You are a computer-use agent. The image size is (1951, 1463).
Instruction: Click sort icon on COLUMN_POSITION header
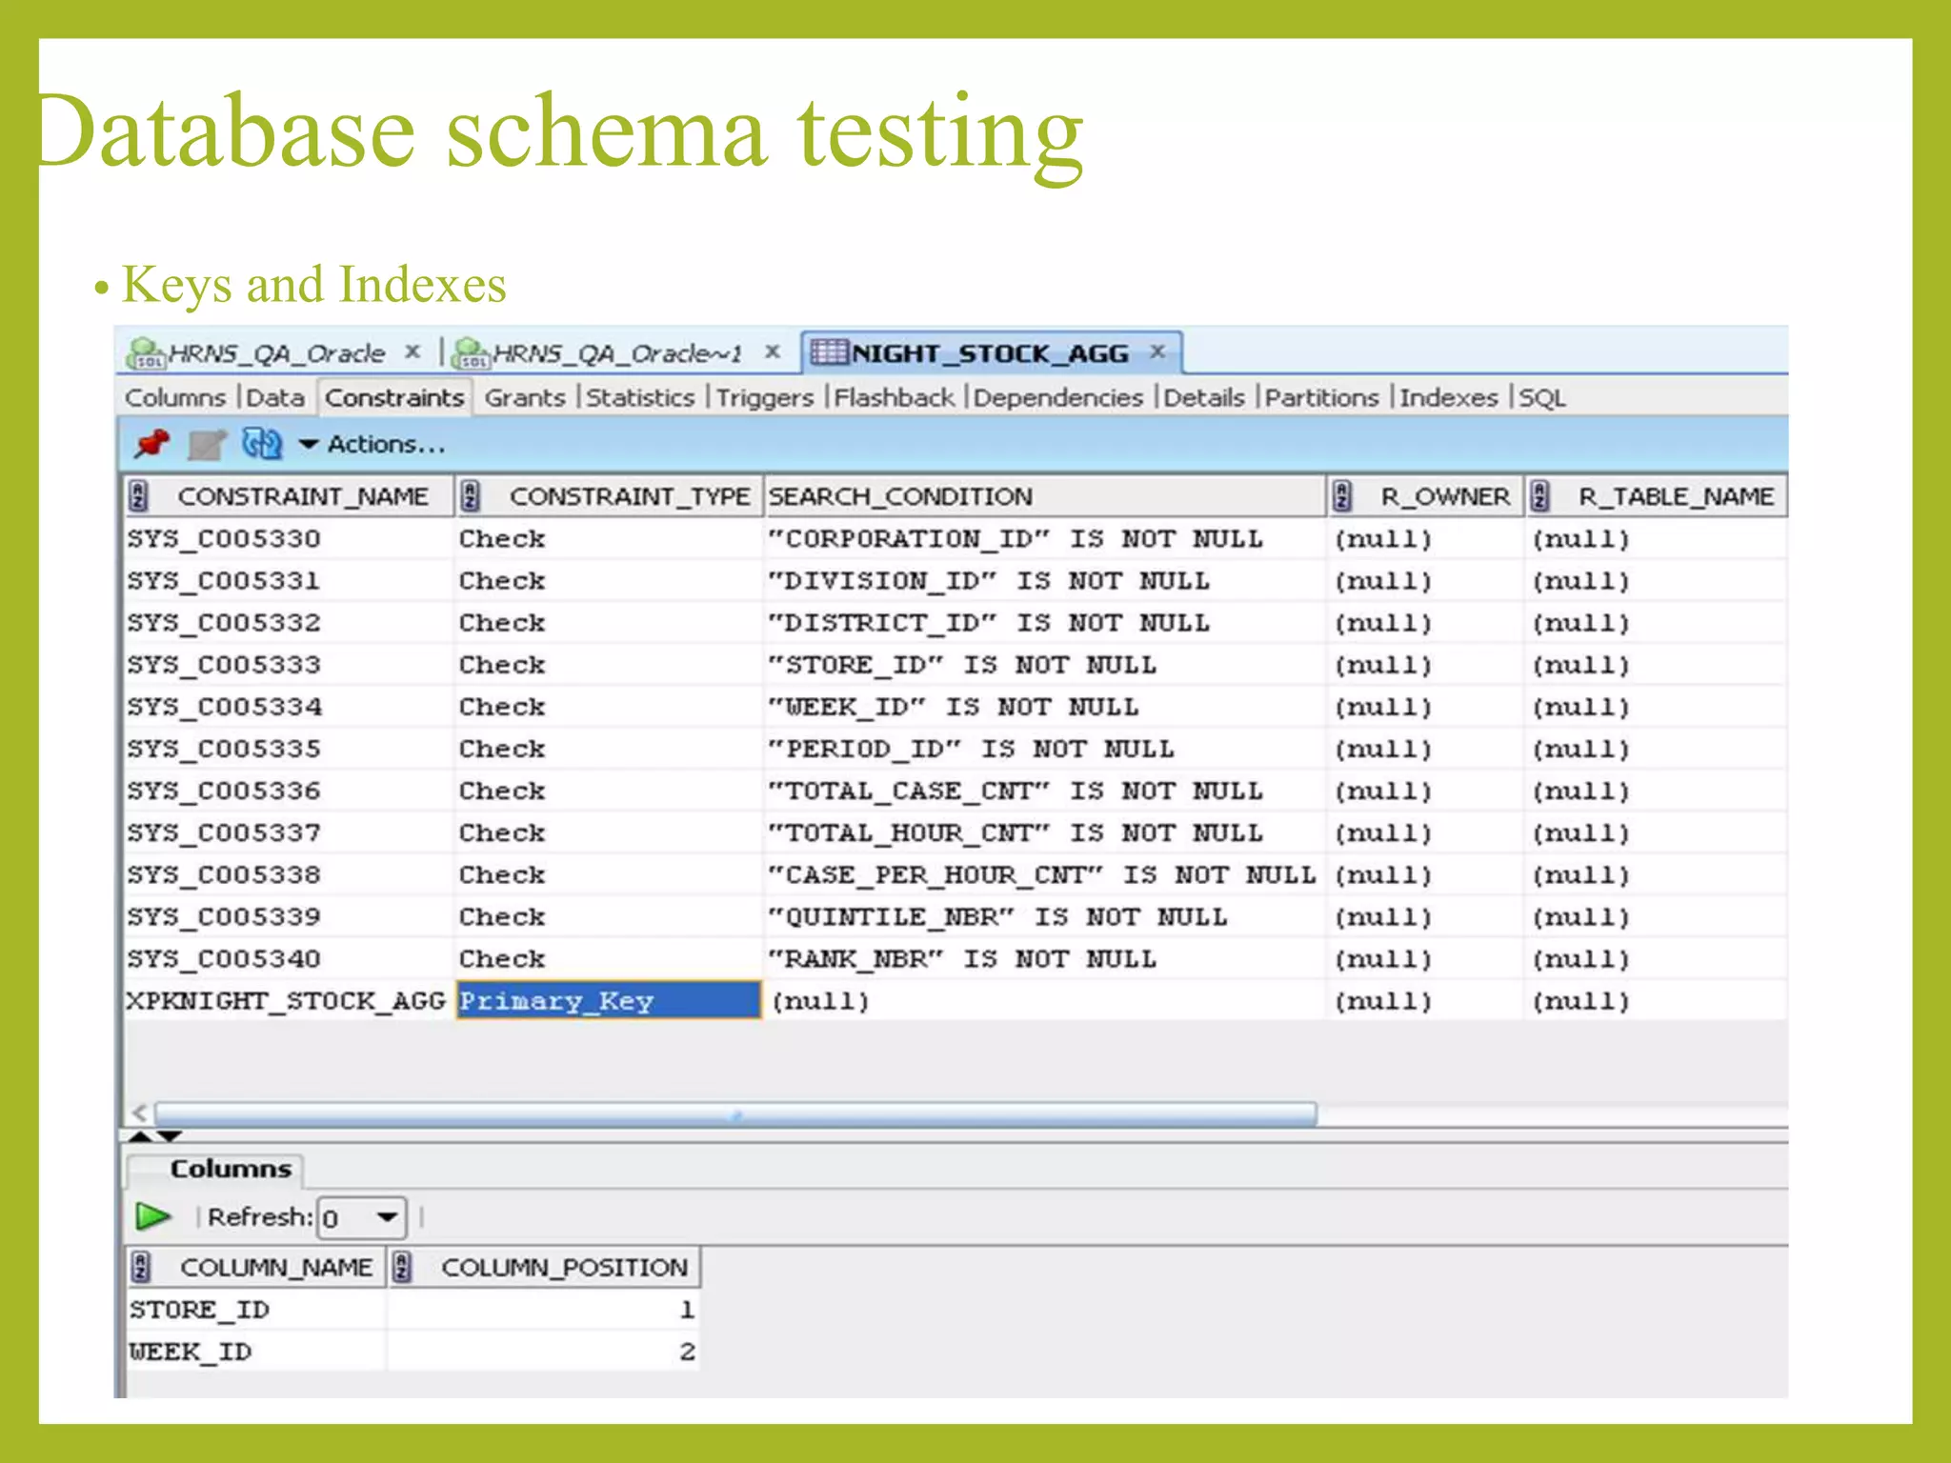point(402,1268)
